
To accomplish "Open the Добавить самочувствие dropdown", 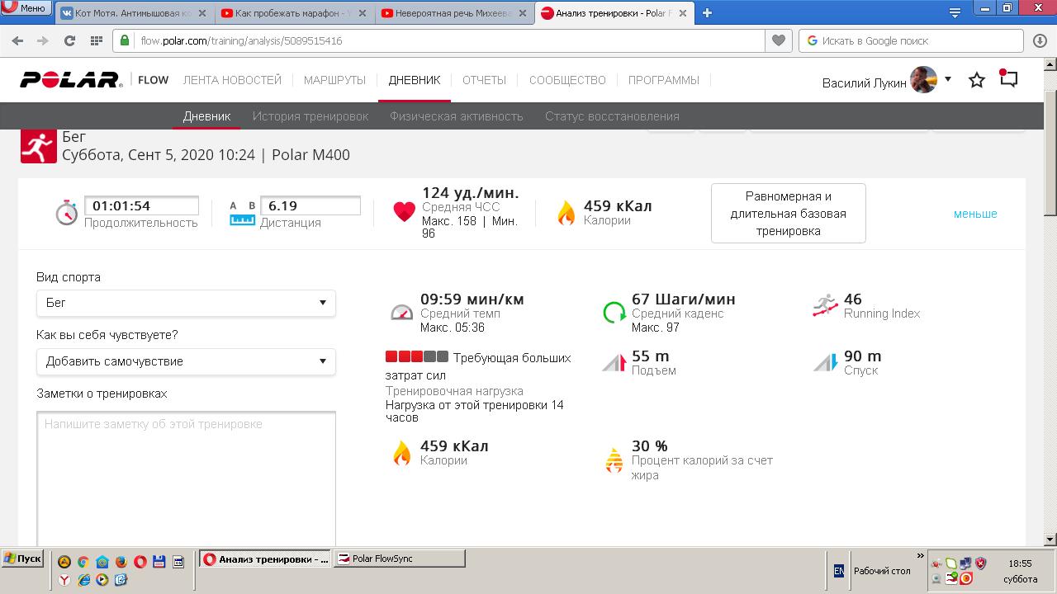I will (x=186, y=361).
